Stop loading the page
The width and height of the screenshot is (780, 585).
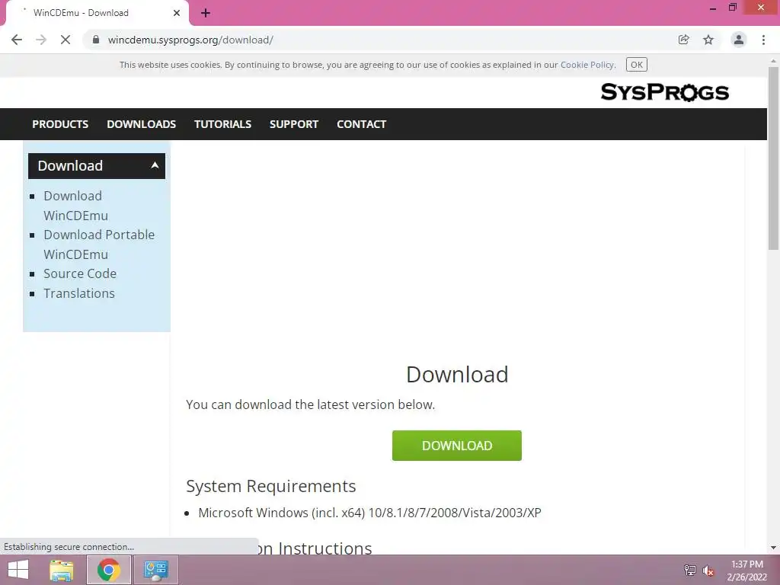pos(66,40)
